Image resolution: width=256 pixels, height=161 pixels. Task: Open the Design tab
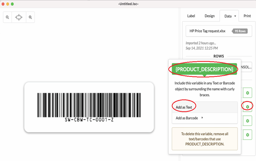pyautogui.click(x=209, y=16)
